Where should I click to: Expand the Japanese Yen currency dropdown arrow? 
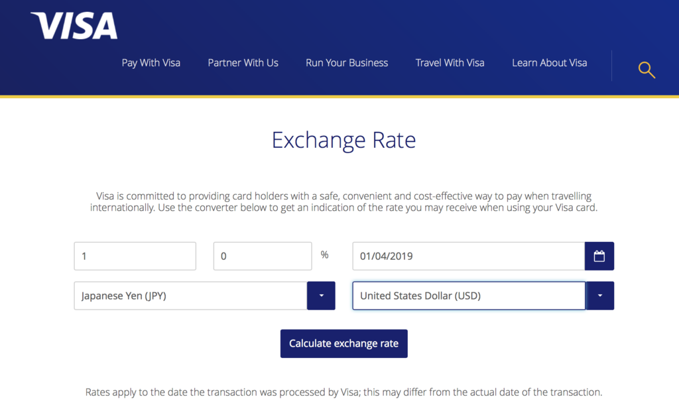pos(322,296)
